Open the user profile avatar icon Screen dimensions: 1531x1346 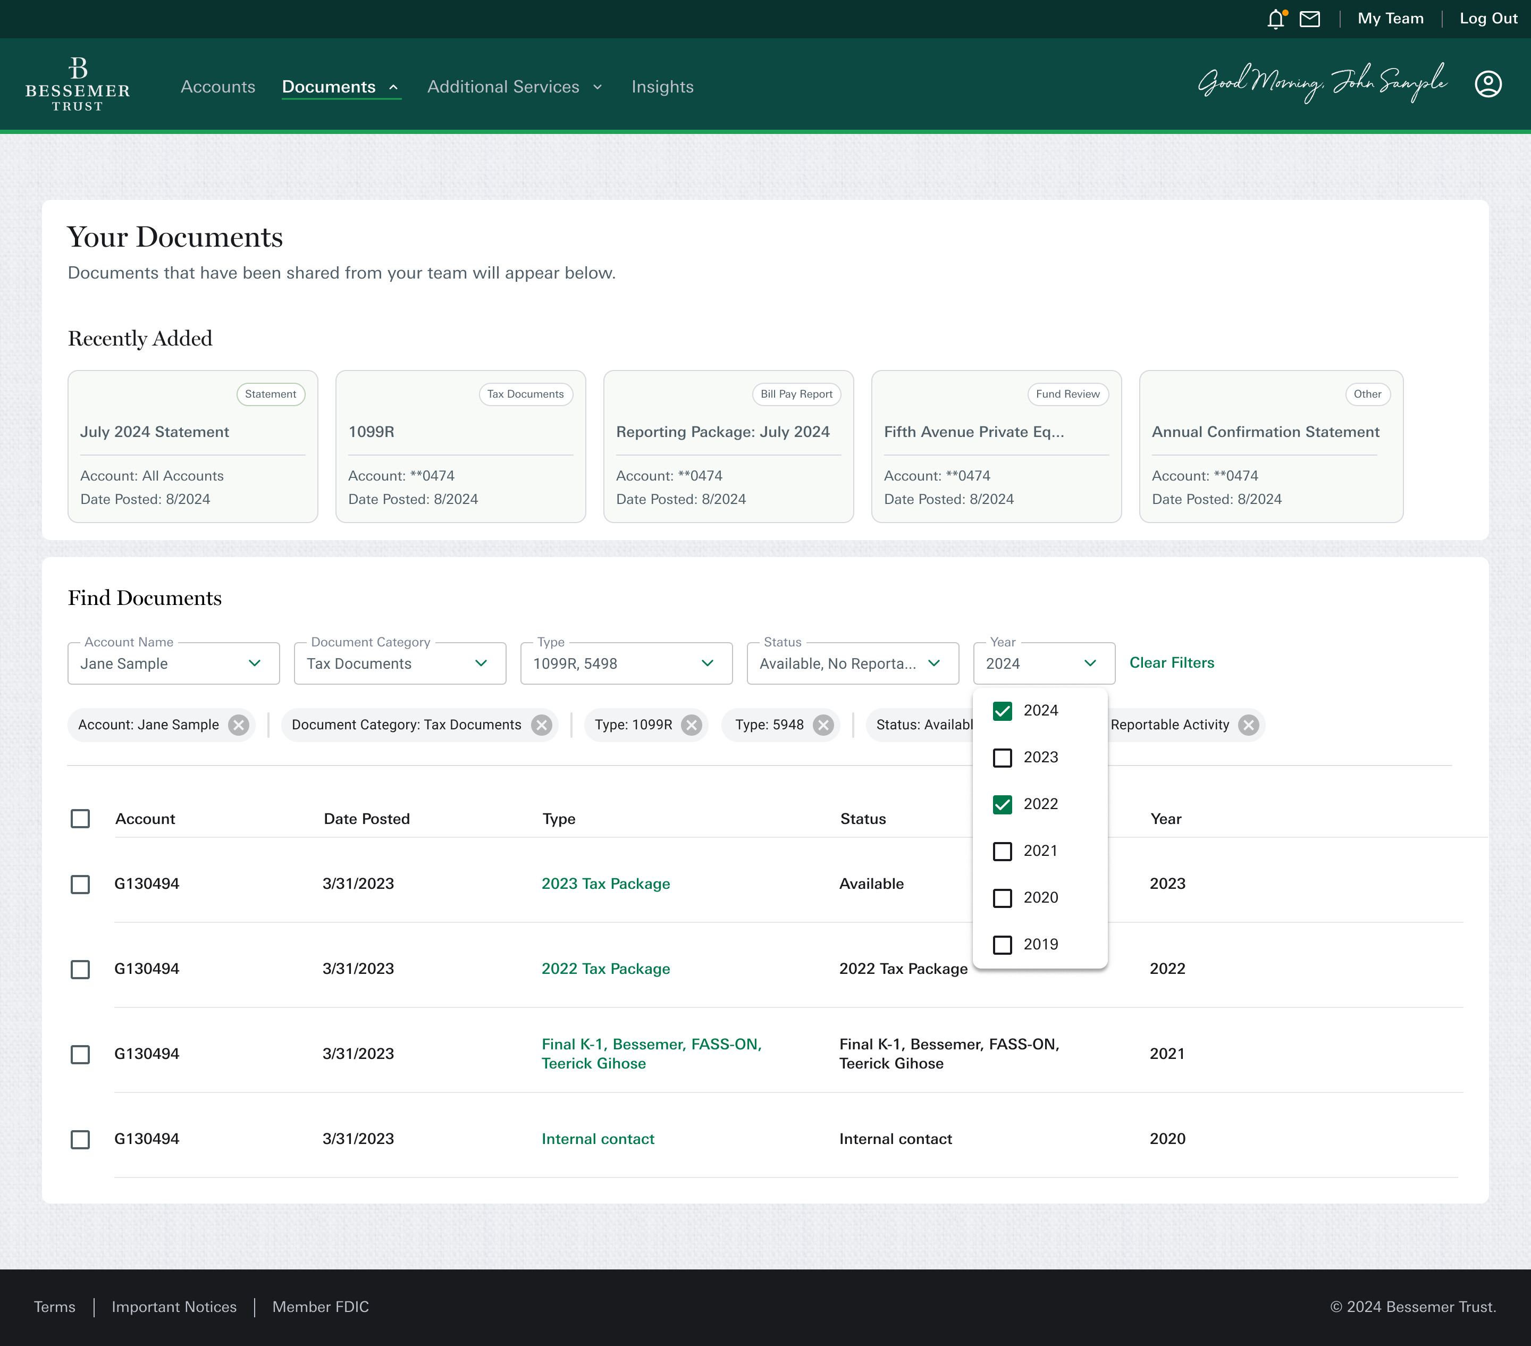[x=1487, y=84]
